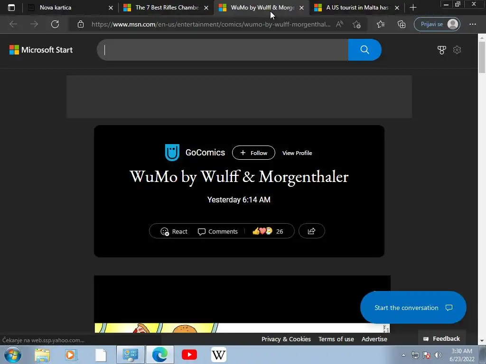Reload the page with refresh icon
The height and width of the screenshot is (364, 486).
point(55,24)
